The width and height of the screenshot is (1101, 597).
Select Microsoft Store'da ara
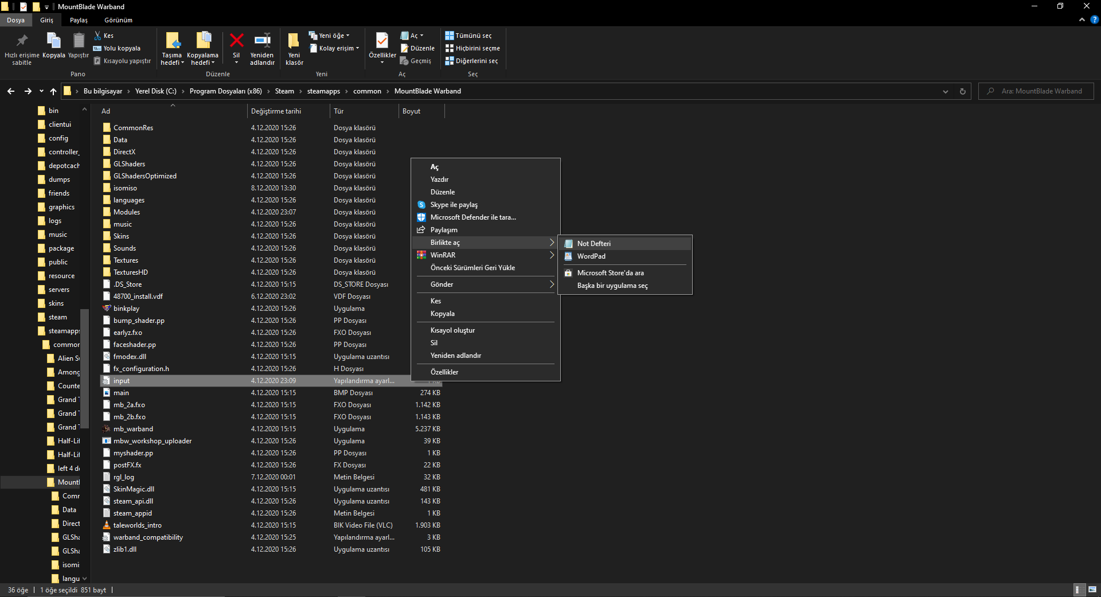625,273
